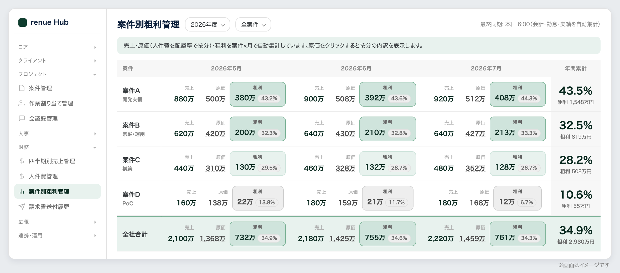Click the 44.3% margin badge for 案件A July

(529, 98)
